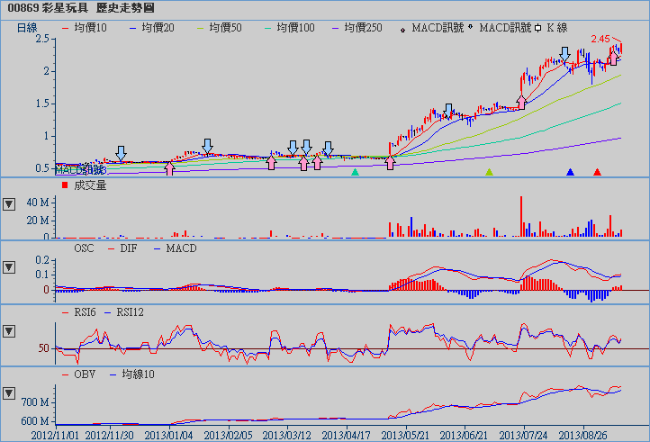Screen dimensions: 650x442
Task: Collapse the RSI panel using its arrow button
Action: pyautogui.click(x=10, y=330)
